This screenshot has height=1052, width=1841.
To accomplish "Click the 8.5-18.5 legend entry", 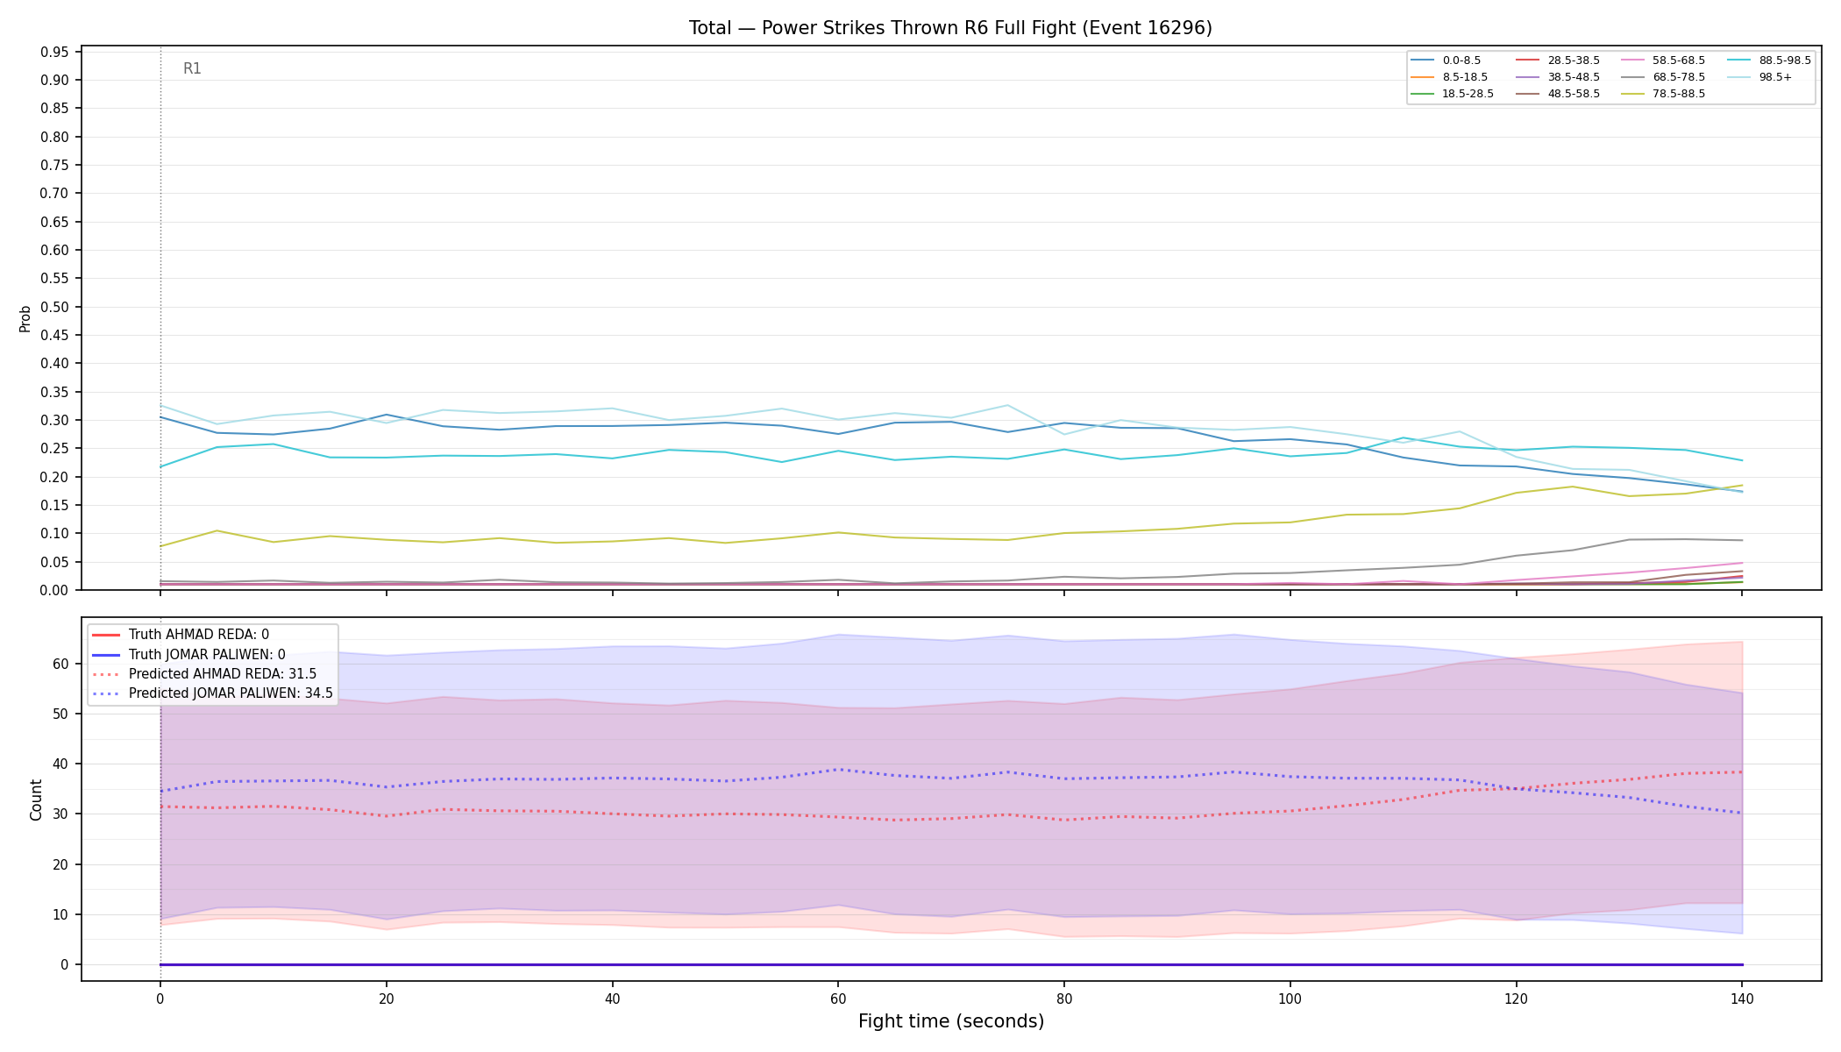I will click(1448, 77).
